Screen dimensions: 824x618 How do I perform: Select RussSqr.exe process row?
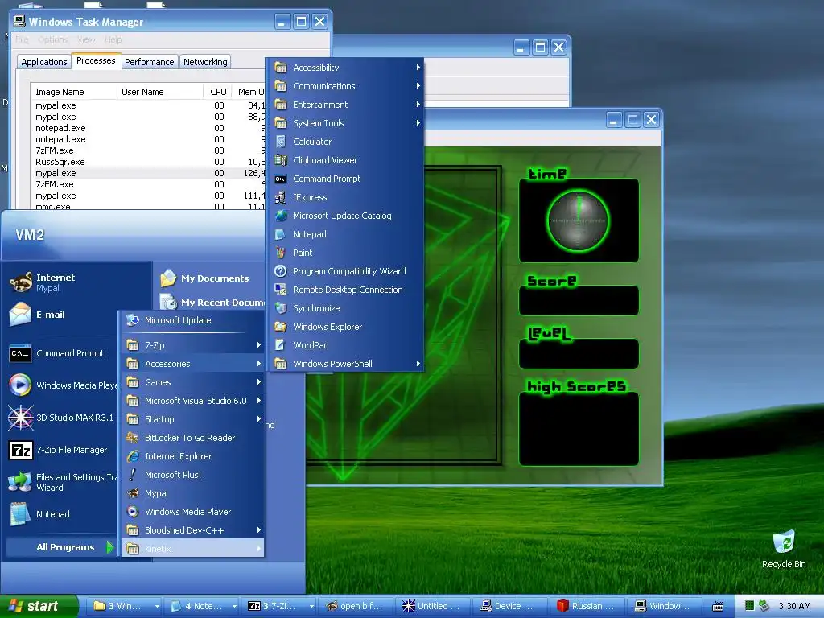147,162
